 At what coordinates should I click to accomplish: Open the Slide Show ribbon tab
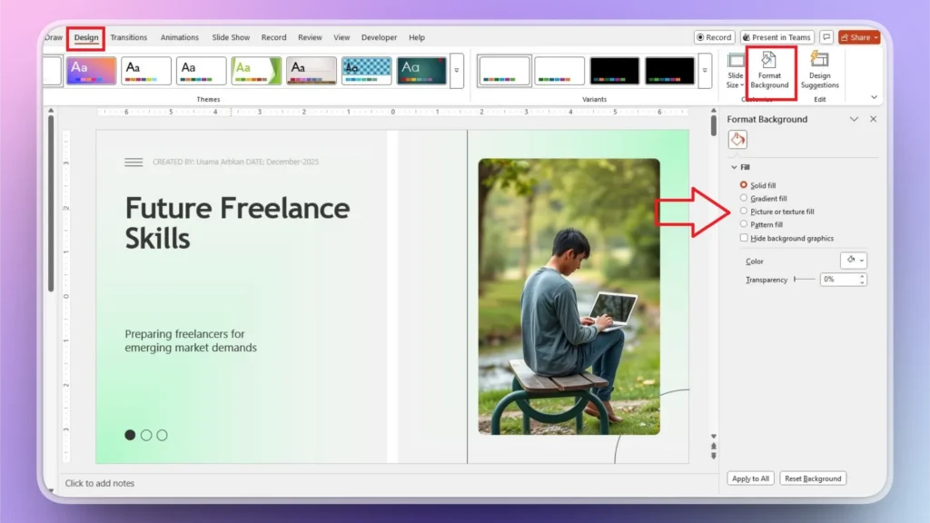(x=231, y=37)
